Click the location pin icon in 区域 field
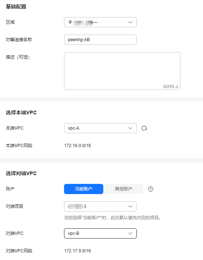203x260 pixels. point(70,22)
